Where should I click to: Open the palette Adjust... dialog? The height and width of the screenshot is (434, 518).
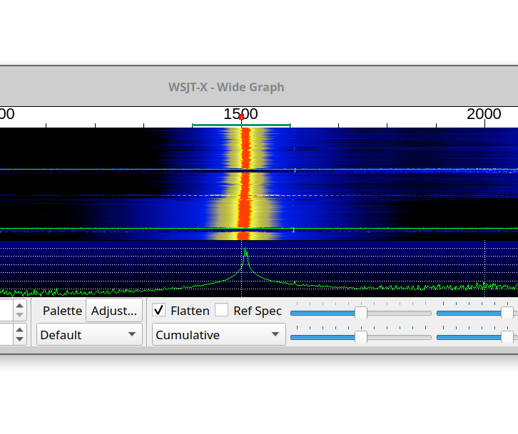point(114,310)
